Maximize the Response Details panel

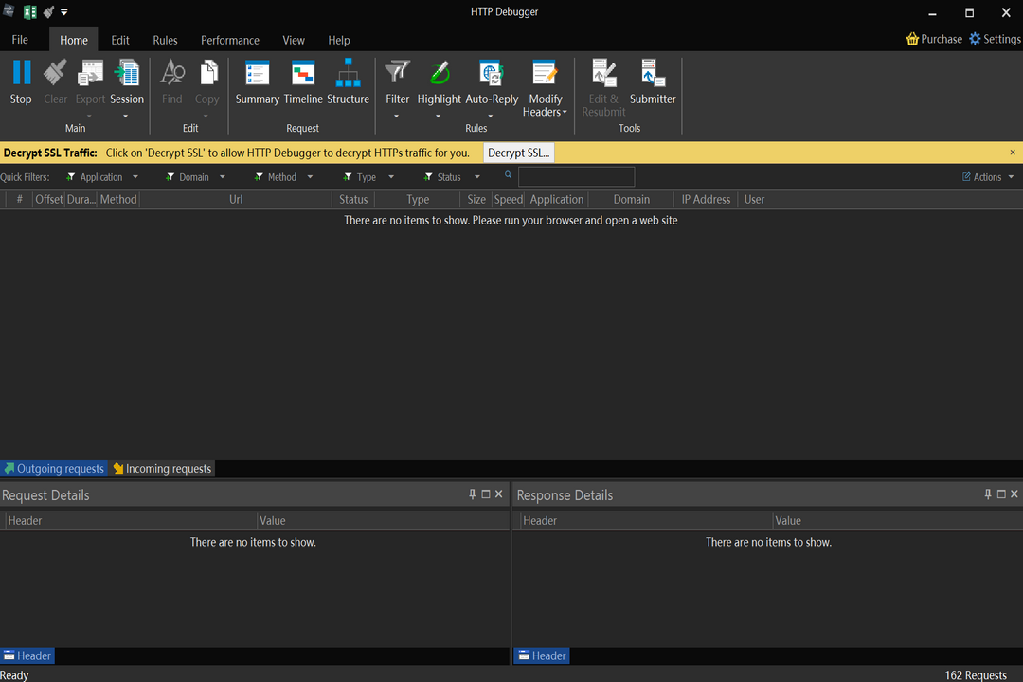[x=1001, y=494]
